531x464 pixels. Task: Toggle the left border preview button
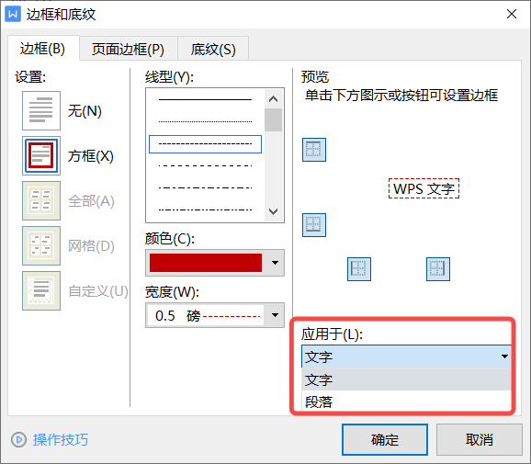point(359,269)
